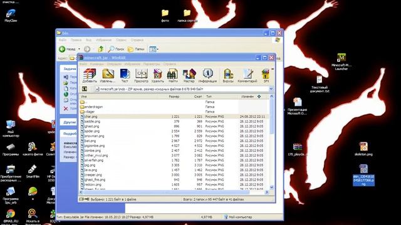Click the Forward arrow in bin Explorer window
The width and height of the screenshot is (401, 225).
[87, 49]
